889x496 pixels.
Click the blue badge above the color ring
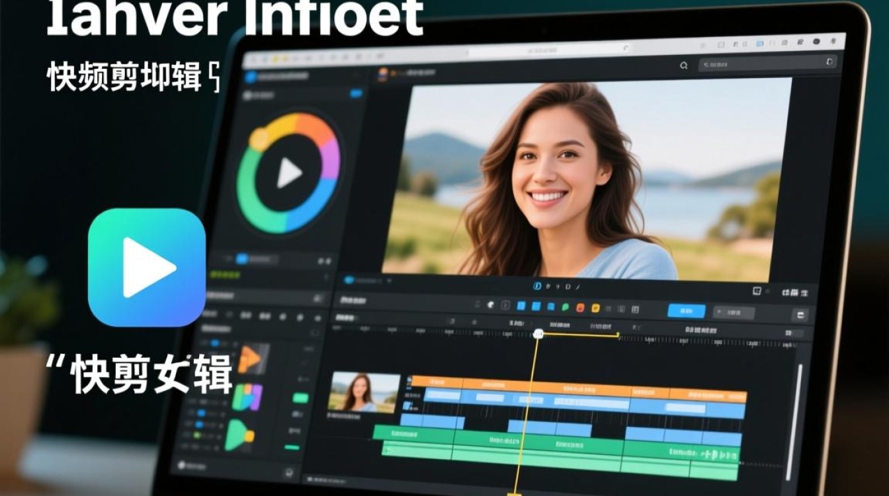(356, 93)
